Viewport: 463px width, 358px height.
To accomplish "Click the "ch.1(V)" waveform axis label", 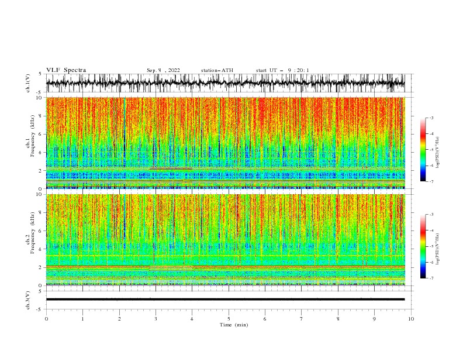I will (28, 83).
